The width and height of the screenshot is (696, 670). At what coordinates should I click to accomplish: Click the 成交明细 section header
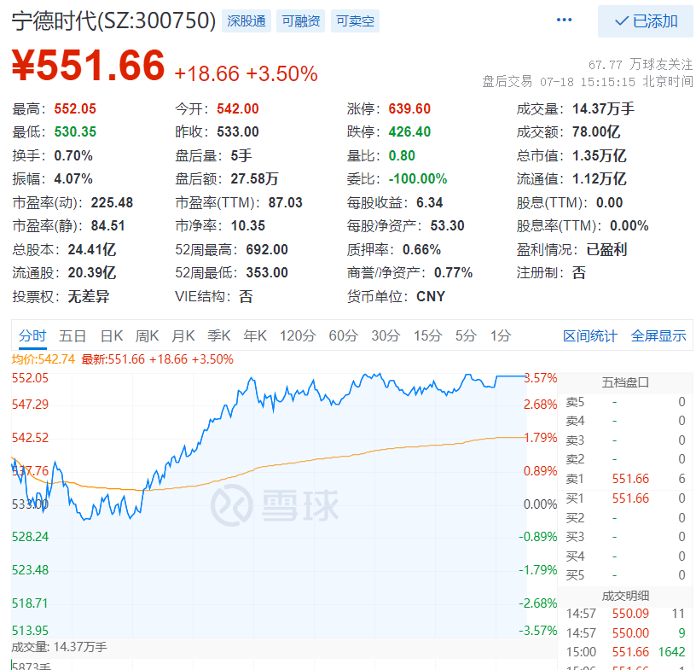625,596
